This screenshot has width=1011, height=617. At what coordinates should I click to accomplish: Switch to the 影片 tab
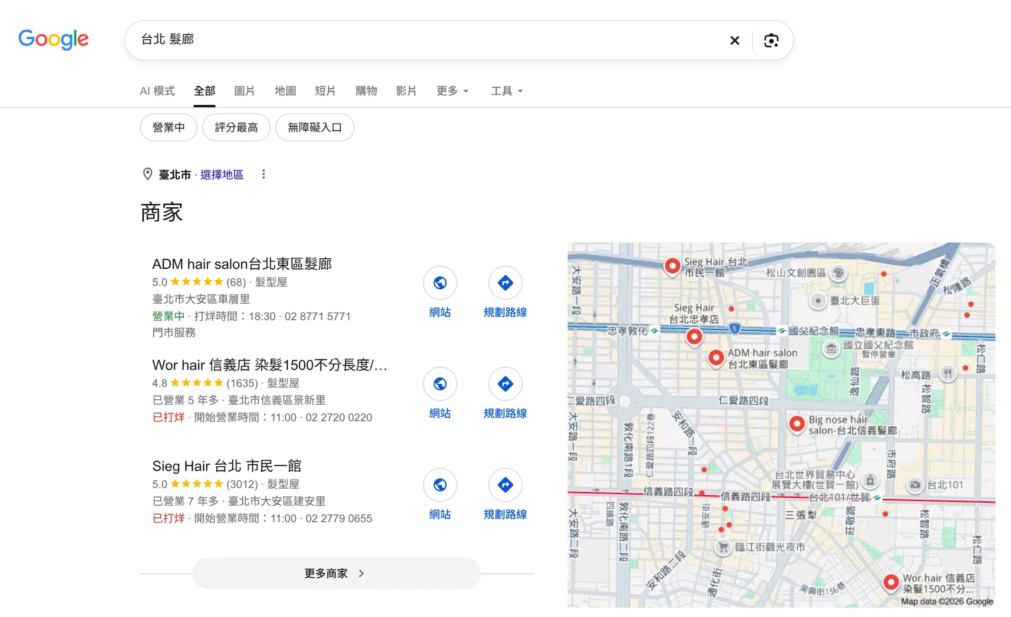pos(406,91)
